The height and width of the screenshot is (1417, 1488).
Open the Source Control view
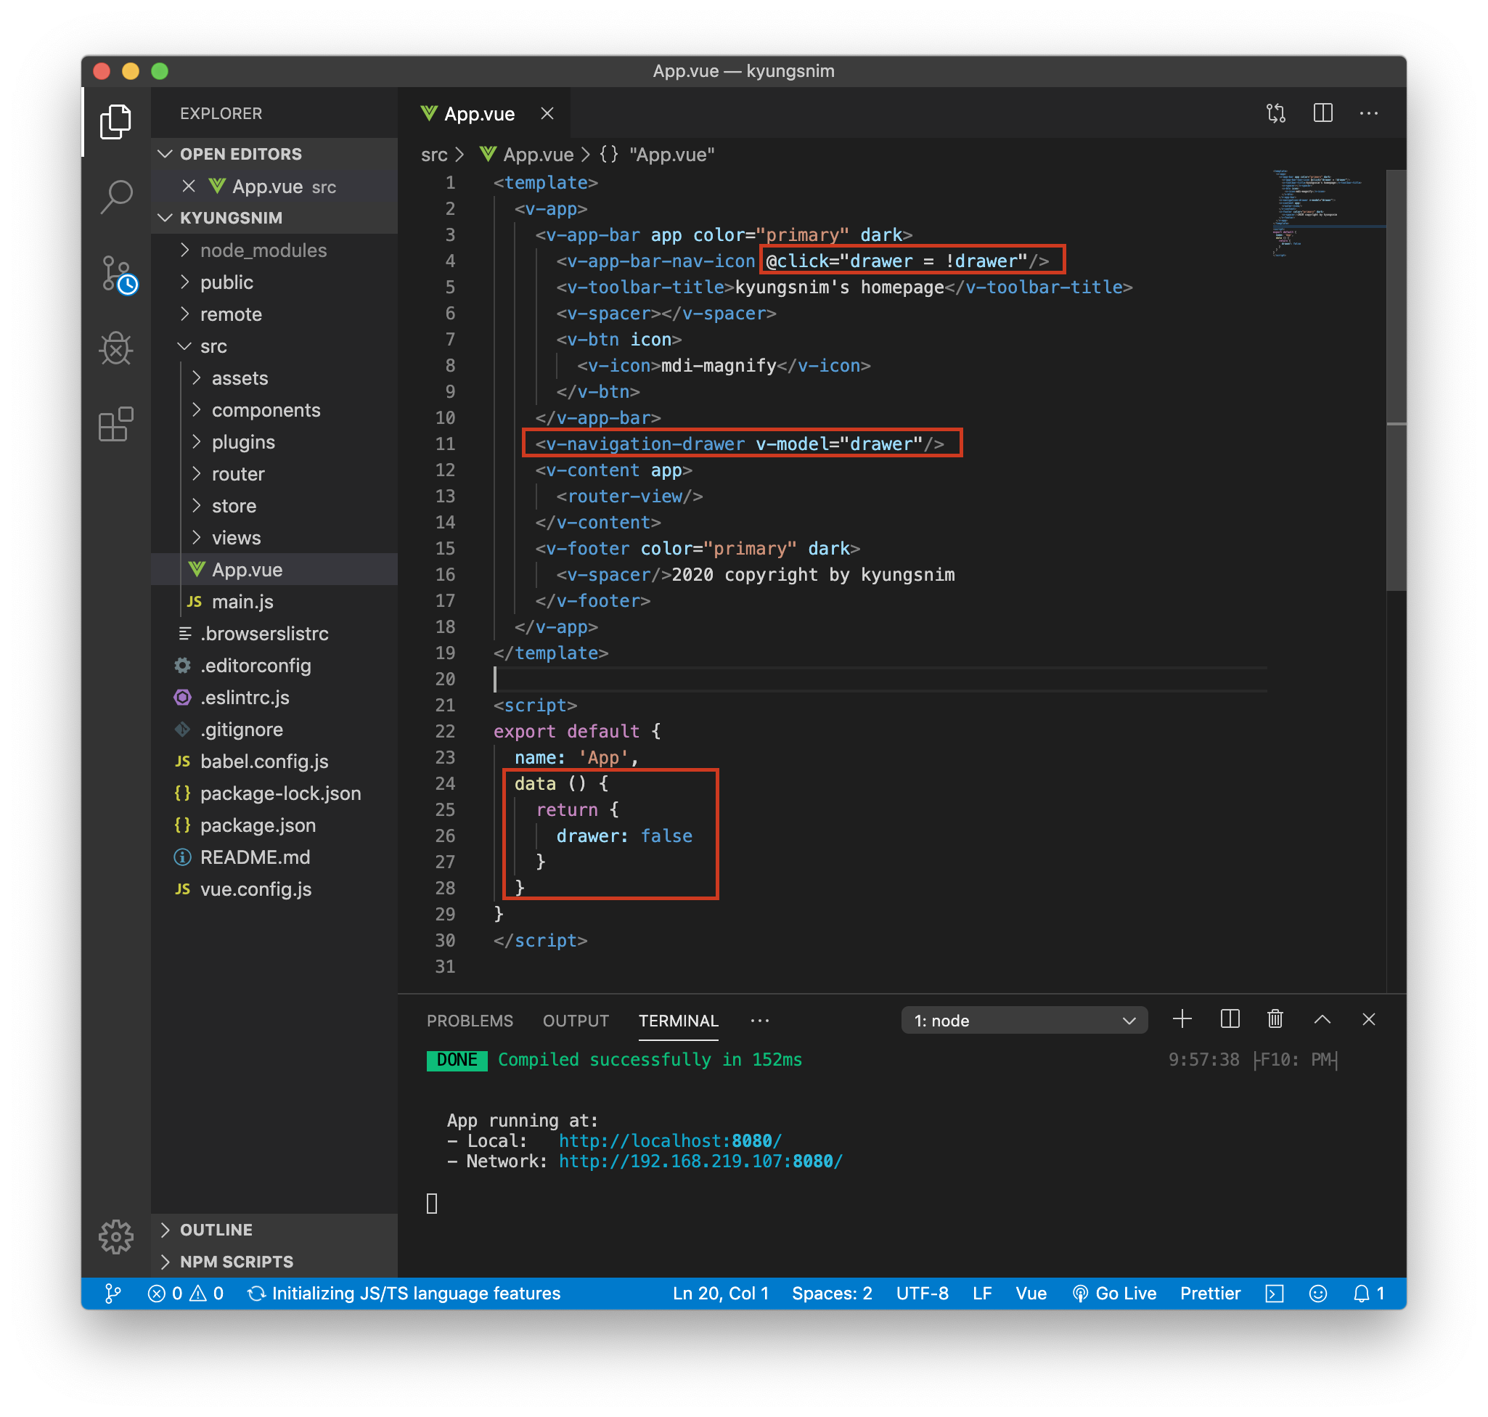click(116, 274)
